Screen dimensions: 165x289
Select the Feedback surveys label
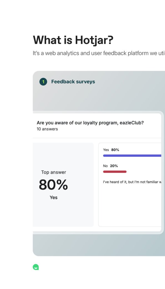(73, 82)
